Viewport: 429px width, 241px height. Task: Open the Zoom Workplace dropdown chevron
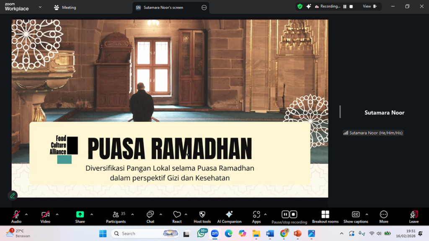coord(40,7)
